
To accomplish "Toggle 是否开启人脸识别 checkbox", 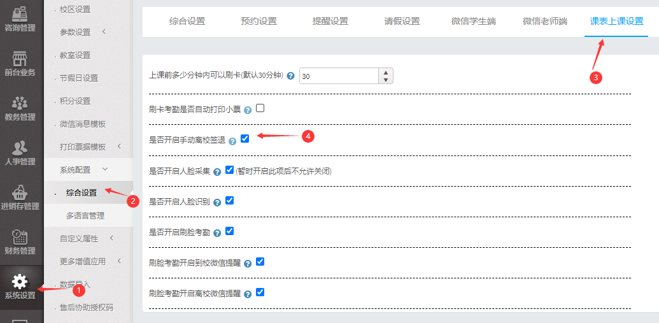I will tap(229, 200).
